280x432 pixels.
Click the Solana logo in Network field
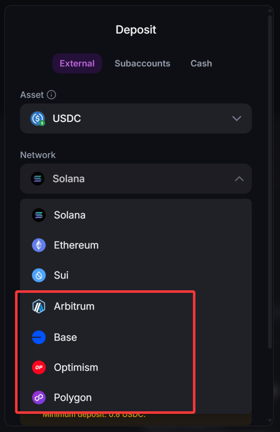click(x=38, y=179)
